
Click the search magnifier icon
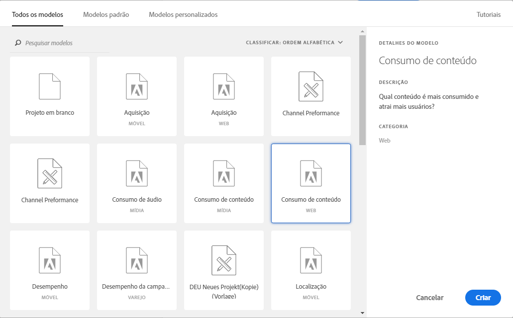pyautogui.click(x=18, y=43)
